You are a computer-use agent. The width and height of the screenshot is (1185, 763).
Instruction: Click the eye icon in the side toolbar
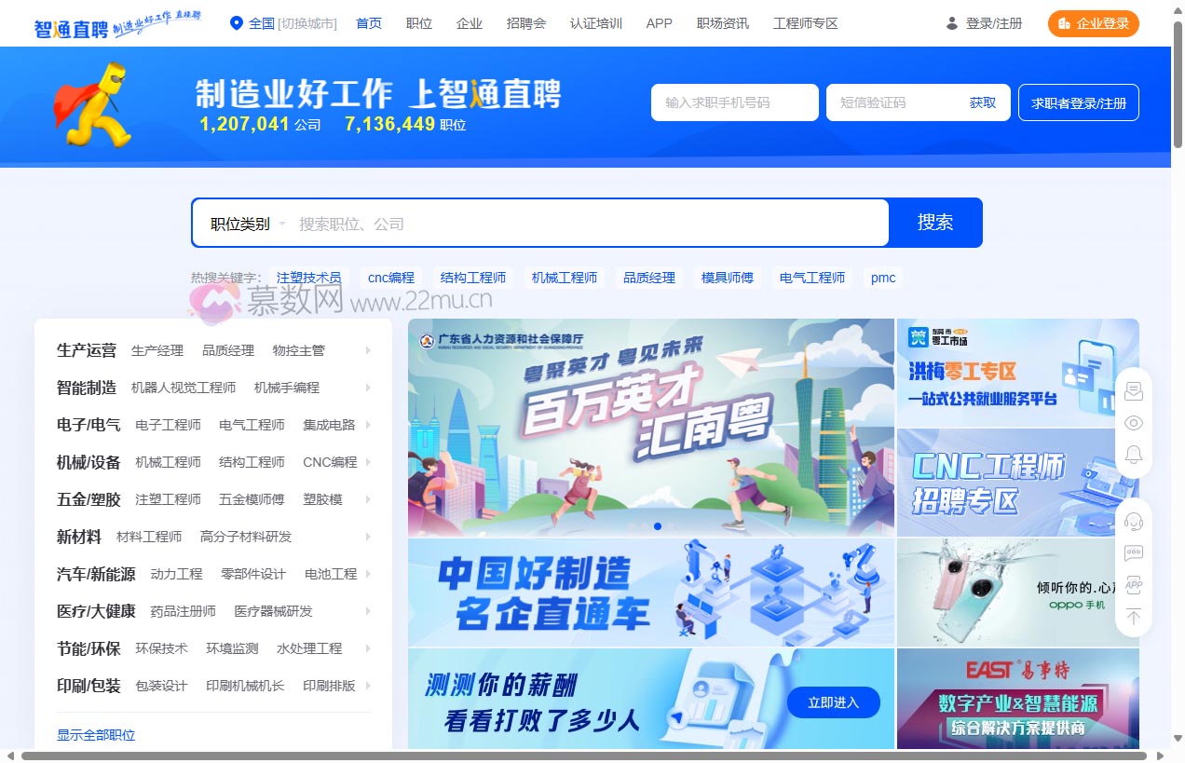pos(1134,422)
